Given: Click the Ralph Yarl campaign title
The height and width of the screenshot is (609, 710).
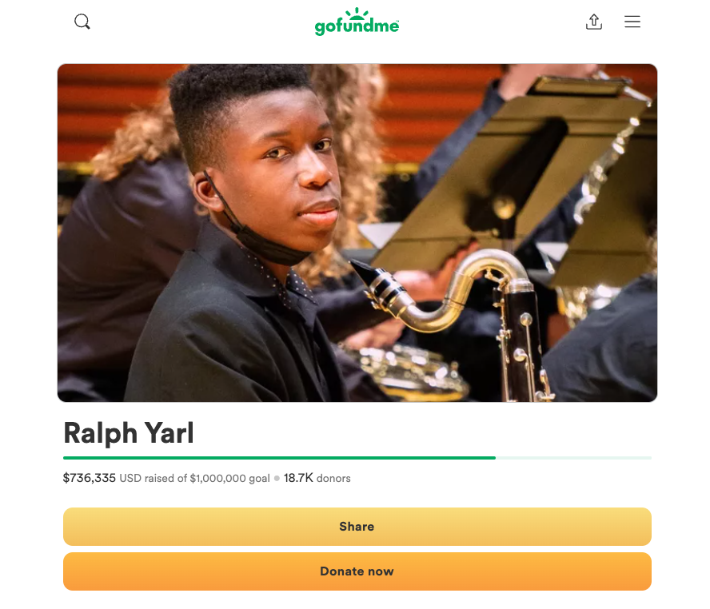Looking at the screenshot, I should click(x=129, y=433).
